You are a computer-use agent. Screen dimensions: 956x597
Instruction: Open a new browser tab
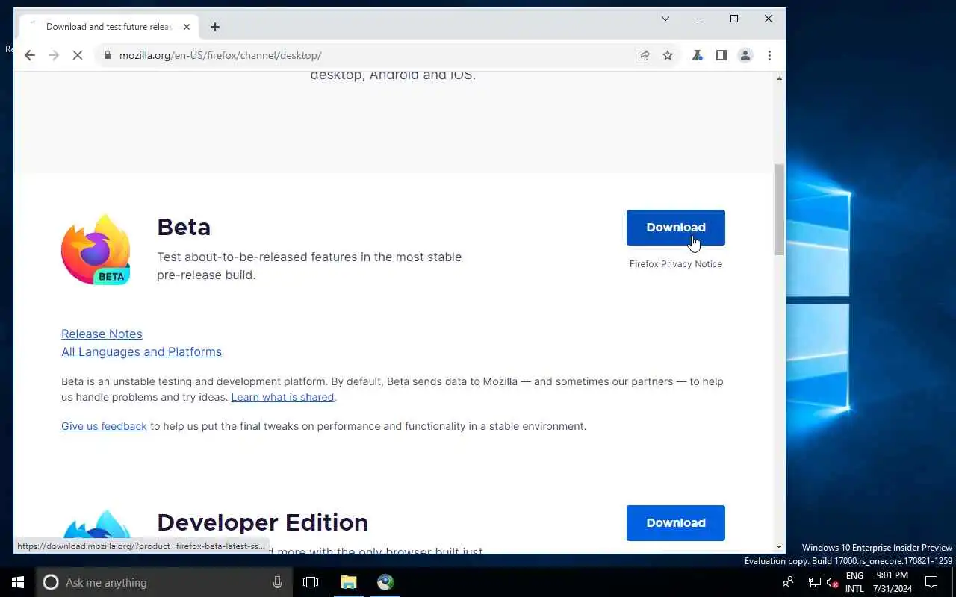215,27
